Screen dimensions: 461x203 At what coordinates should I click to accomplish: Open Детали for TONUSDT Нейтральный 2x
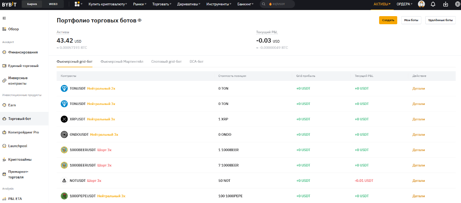418,88
